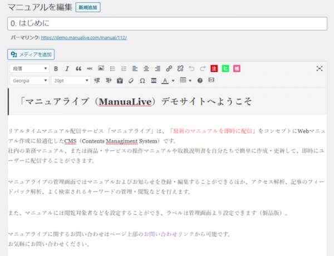Align text right
334x256 pixels.
tap(158, 68)
